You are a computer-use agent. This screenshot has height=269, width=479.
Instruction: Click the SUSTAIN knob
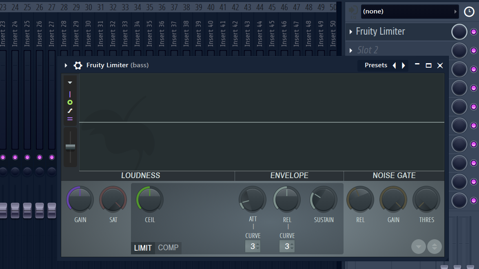pyautogui.click(x=324, y=200)
